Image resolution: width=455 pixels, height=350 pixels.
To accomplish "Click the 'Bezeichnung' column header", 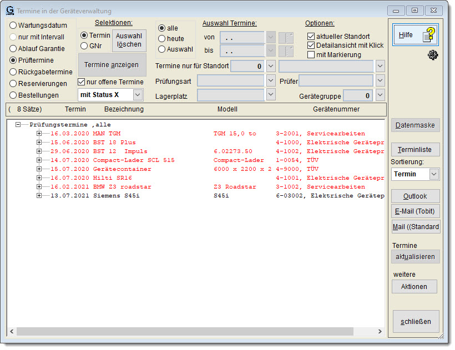I will (124, 109).
